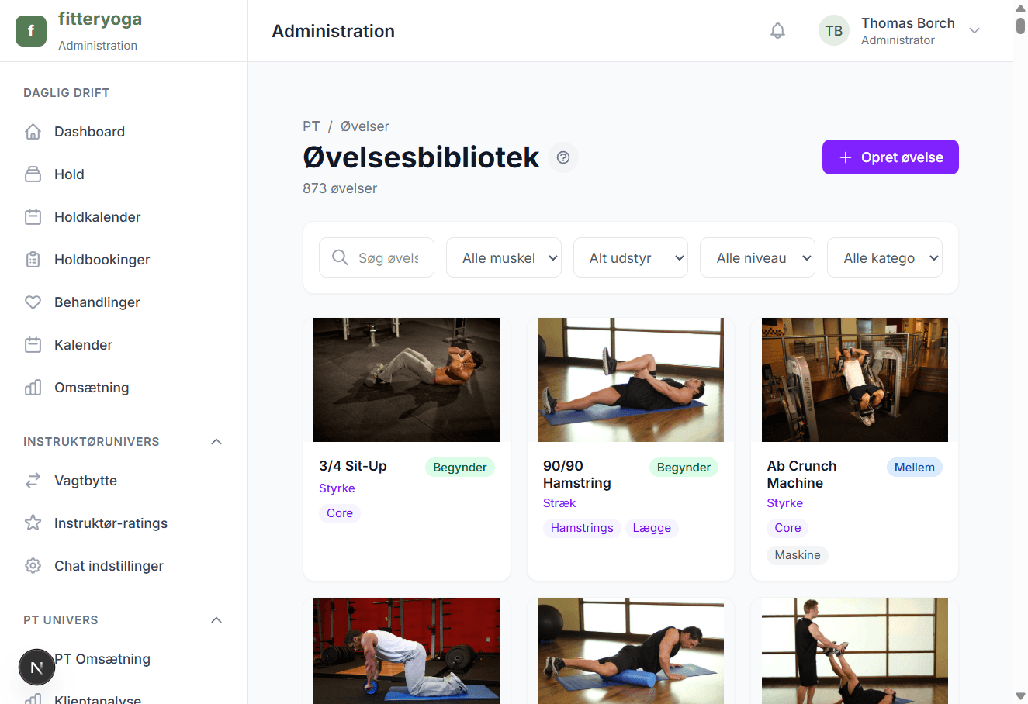The width and height of the screenshot is (1028, 704).
Task: Open the Alle muskel dropdown
Action: point(504,257)
